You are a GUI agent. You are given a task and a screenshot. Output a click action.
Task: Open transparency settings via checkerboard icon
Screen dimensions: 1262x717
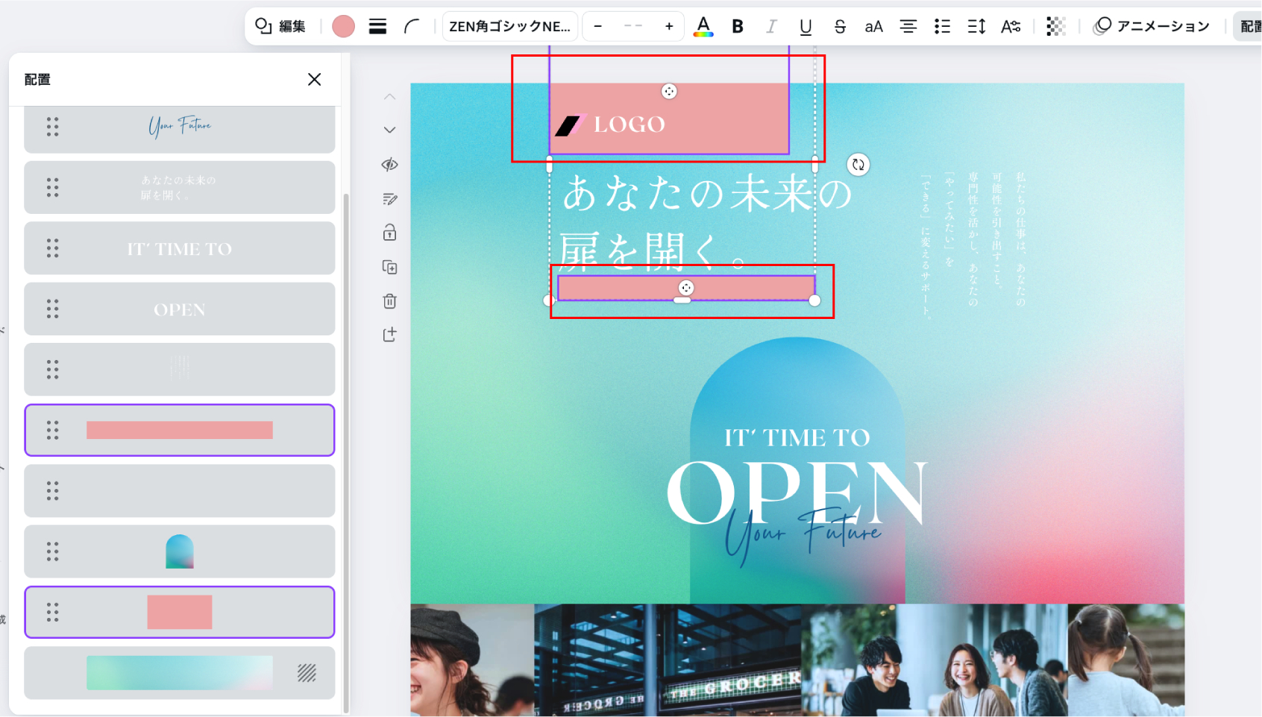tap(1056, 26)
